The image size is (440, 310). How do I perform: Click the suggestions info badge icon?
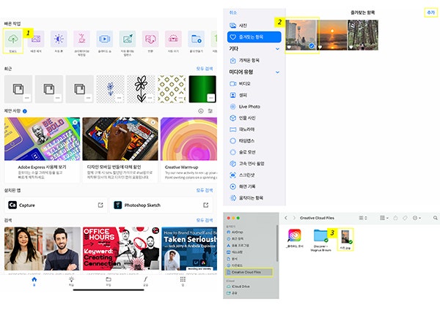(25, 111)
